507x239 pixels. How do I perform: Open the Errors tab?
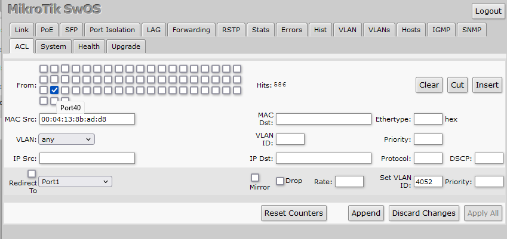pyautogui.click(x=291, y=30)
